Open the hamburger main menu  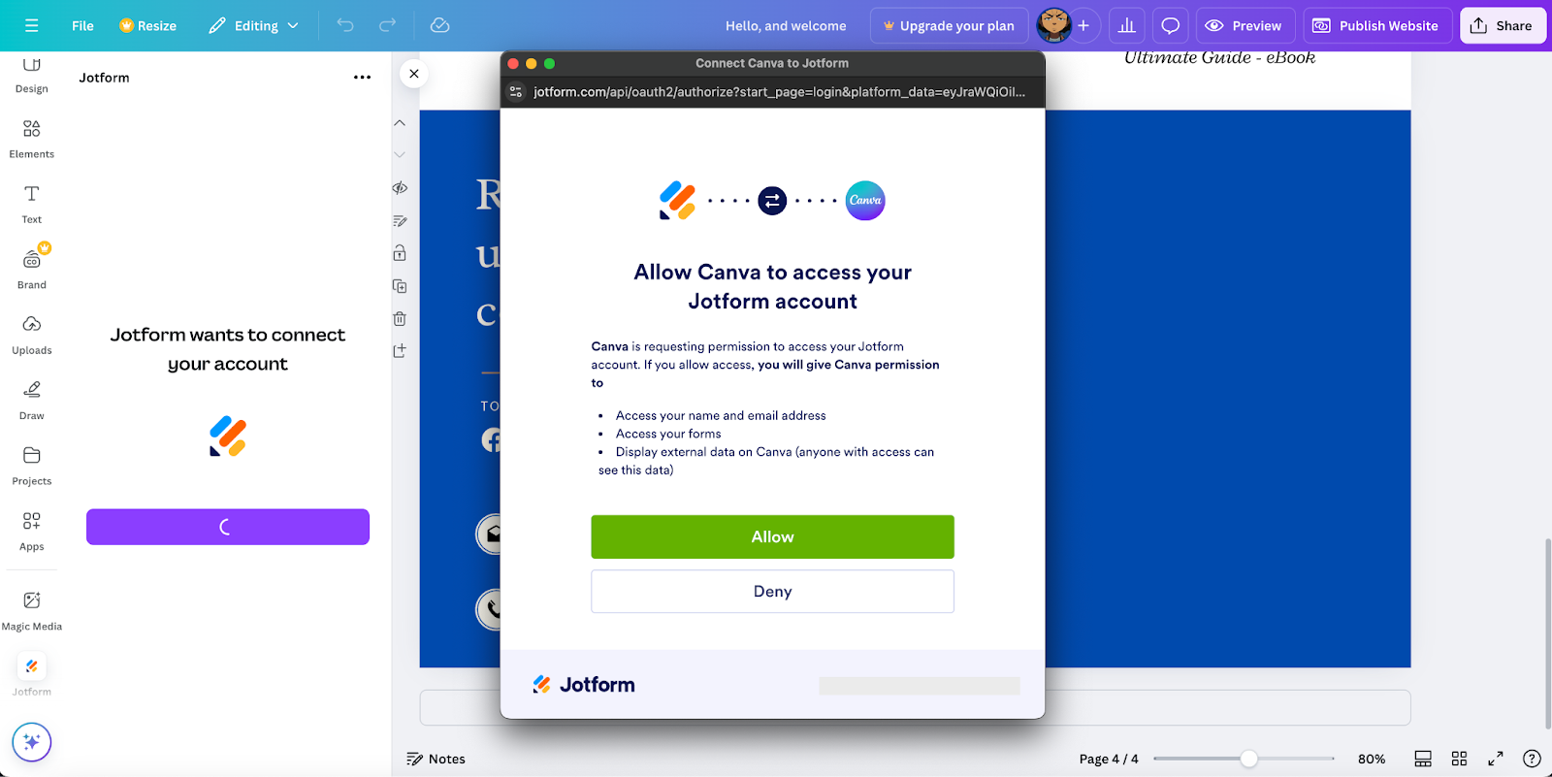point(31,25)
